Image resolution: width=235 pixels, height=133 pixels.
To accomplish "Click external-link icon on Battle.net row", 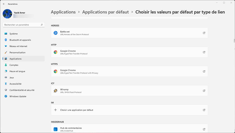I will [204, 33].
